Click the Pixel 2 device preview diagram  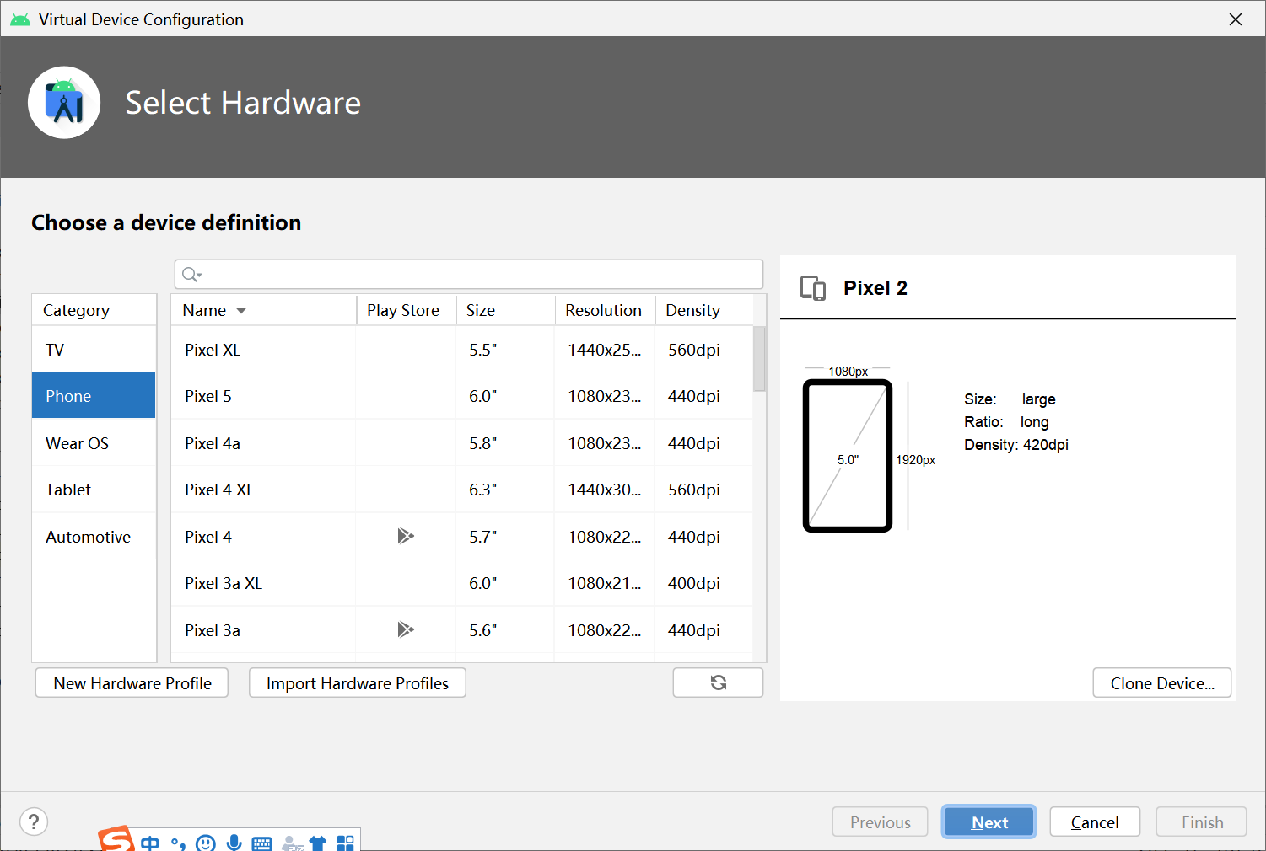click(848, 456)
